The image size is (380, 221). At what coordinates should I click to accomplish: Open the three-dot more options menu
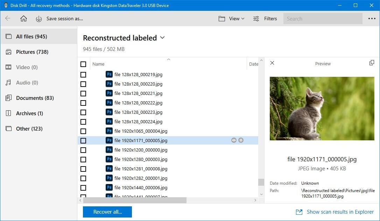[x=372, y=19]
